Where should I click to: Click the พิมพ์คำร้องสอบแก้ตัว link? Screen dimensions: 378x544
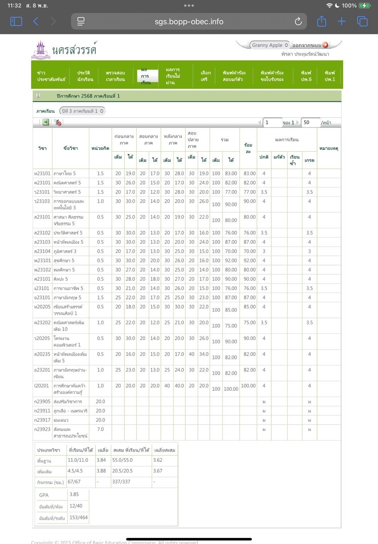pos(234,76)
